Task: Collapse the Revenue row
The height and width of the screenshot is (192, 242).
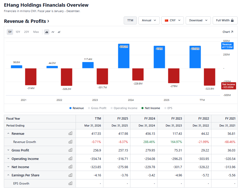Action: point(8,133)
